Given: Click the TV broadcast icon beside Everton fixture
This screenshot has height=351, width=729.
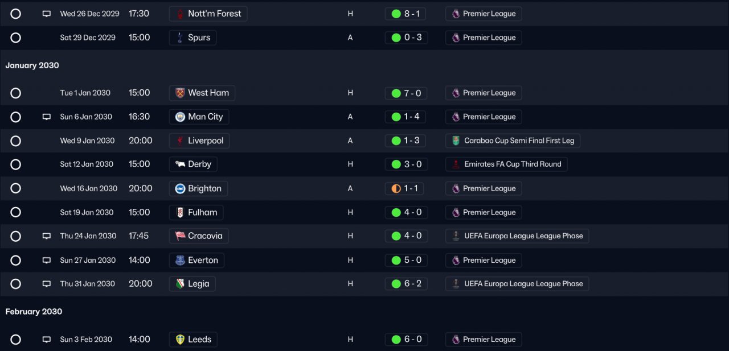Looking at the screenshot, I should click(x=47, y=260).
